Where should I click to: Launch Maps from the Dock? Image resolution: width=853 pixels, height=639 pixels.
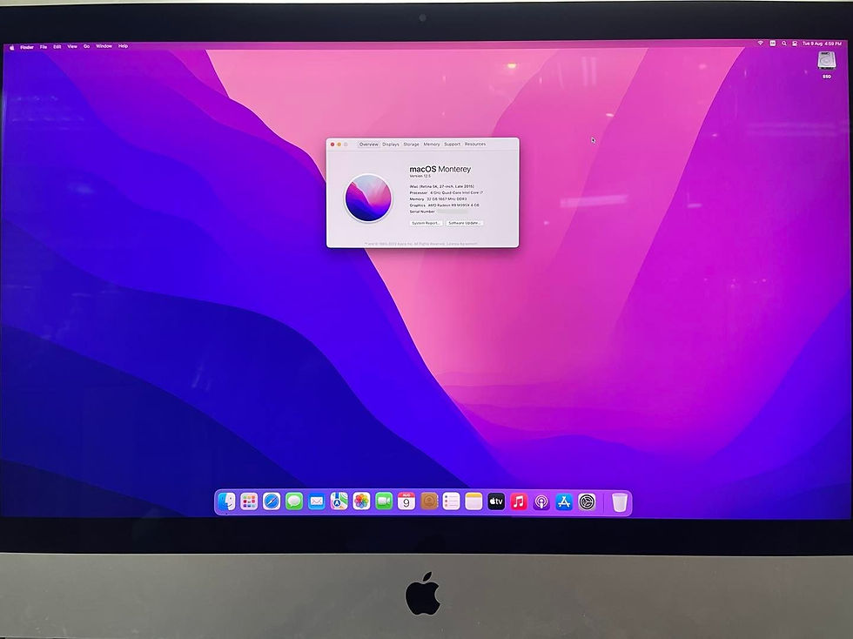click(x=339, y=501)
